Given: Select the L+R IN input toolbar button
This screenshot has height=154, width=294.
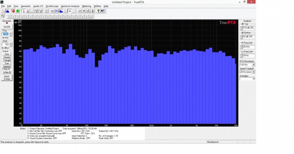Looking at the screenshot, I should click(x=36, y=11).
